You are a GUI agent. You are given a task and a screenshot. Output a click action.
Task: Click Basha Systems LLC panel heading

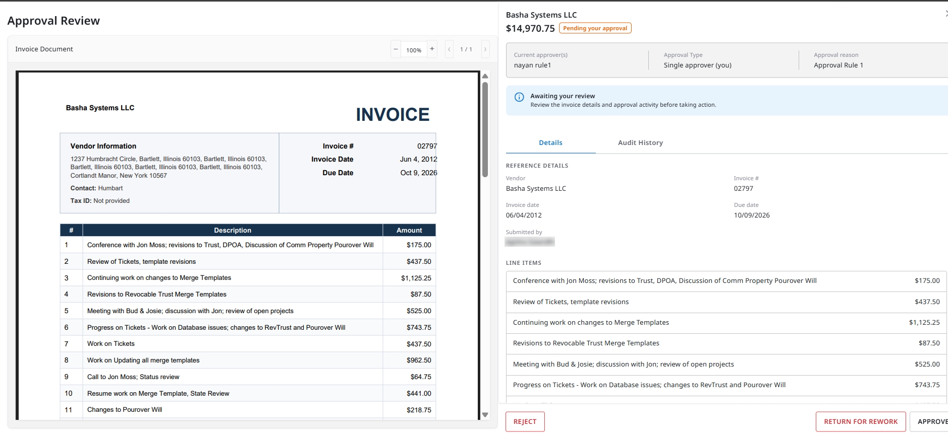coord(541,15)
